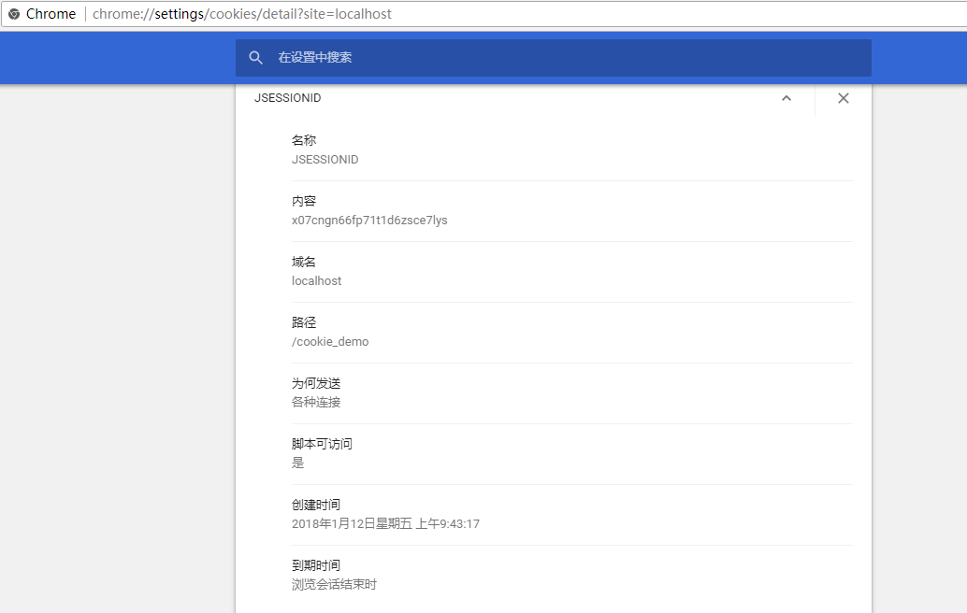Click the 域名 label
The image size is (967, 613).
pos(303,262)
